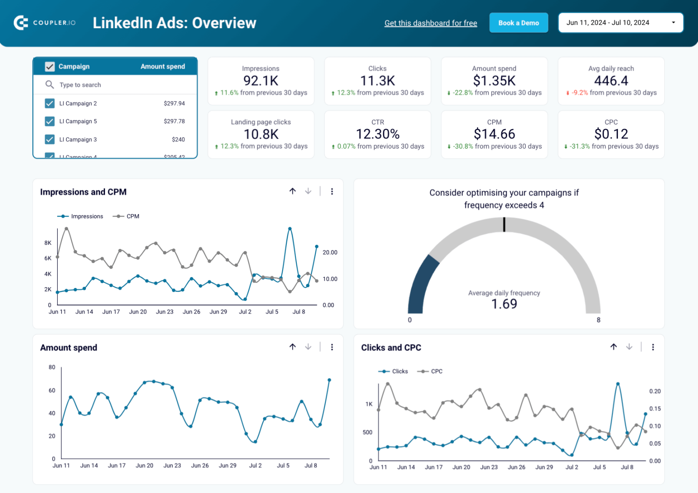Click the upload arrow icon on Impressions and CPM chart
This screenshot has height=493, width=698.
(293, 191)
